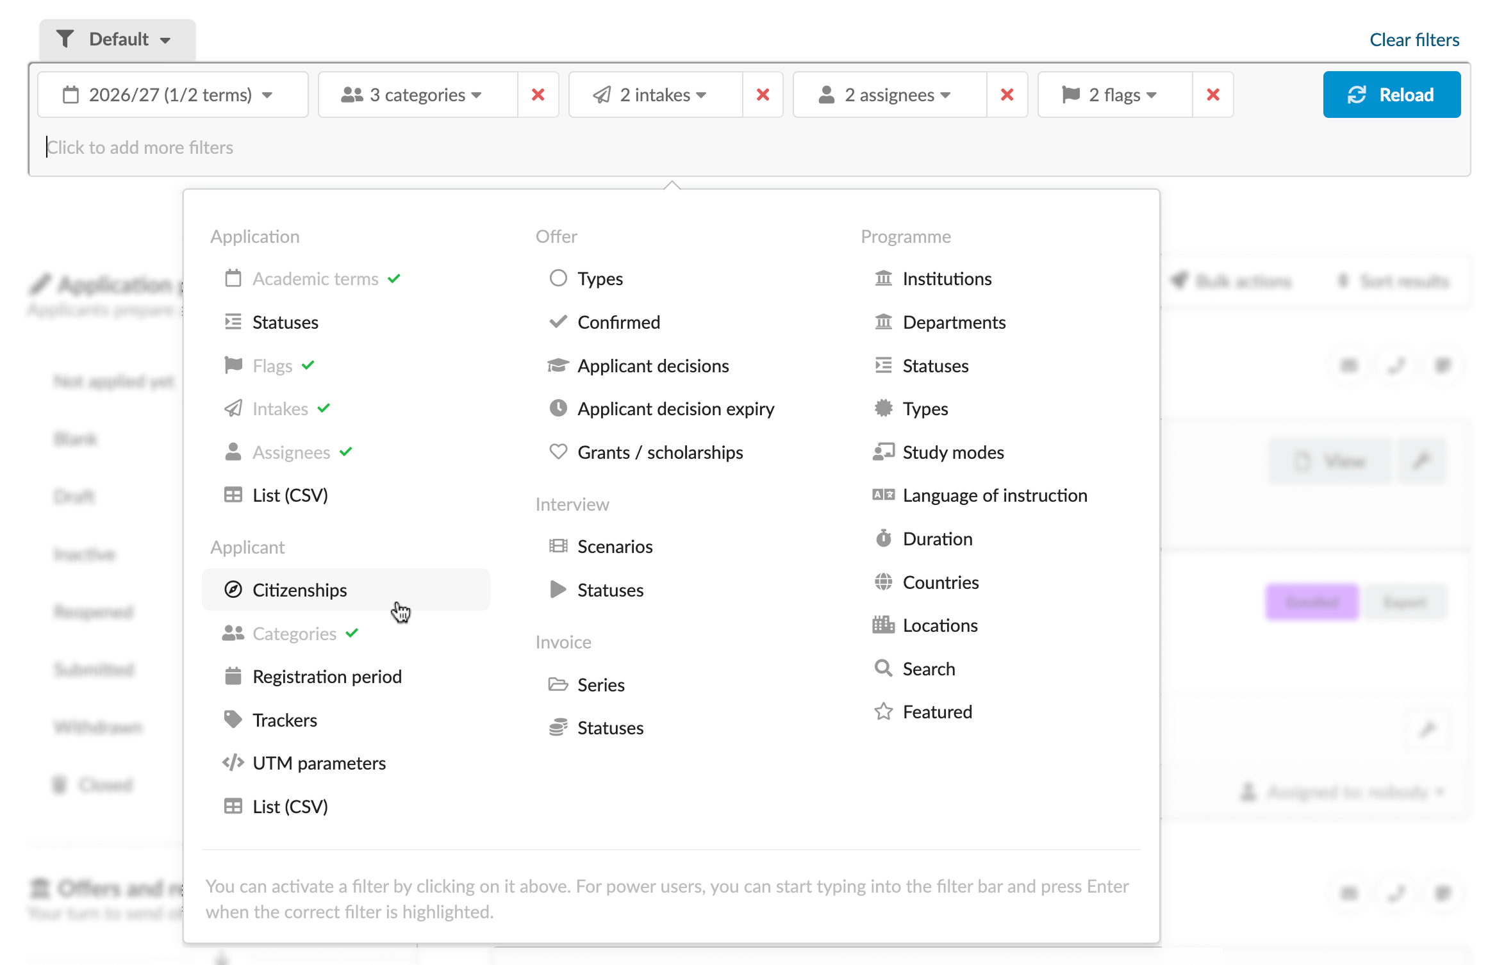Viewport: 1497px width, 965px height.
Task: Click the Reload button
Action: (1391, 95)
